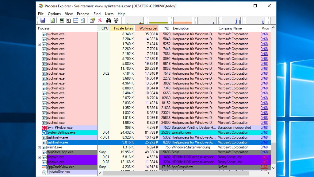Collapse the wininit.exe tree node
Viewport: 314px width, 177px height.
(40, 147)
